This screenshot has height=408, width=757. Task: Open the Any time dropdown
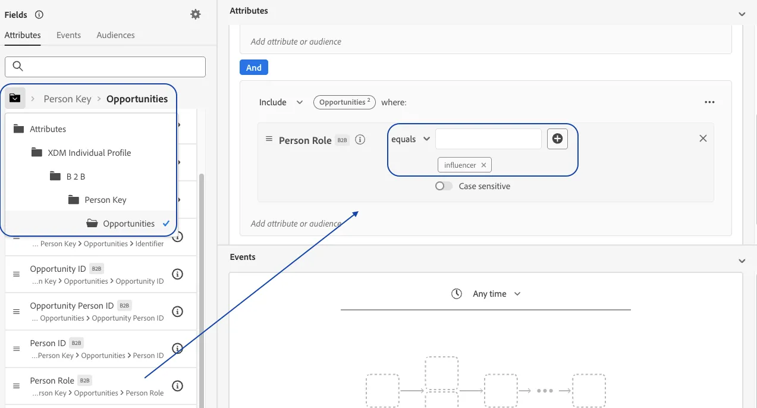coord(486,294)
